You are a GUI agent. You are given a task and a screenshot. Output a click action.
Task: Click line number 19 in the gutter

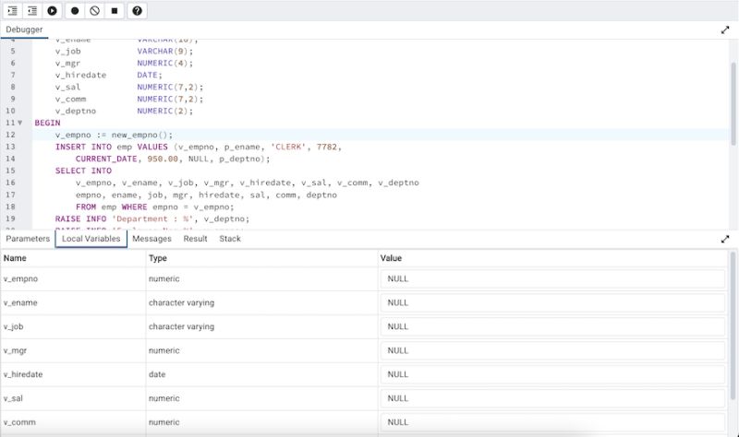coord(10,218)
